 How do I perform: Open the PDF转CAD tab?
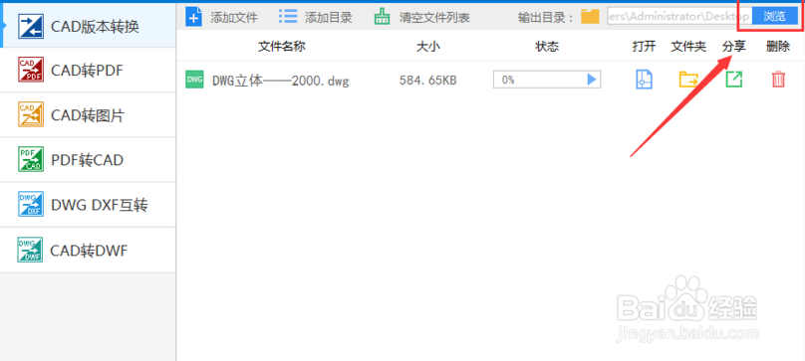[x=88, y=160]
